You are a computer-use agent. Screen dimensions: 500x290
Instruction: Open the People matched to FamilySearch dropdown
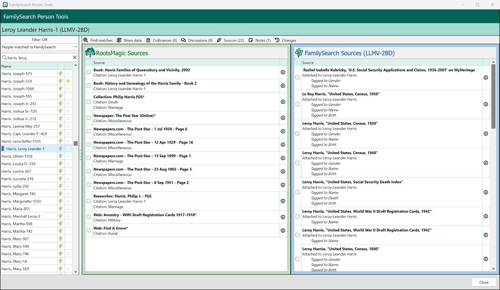click(x=39, y=47)
